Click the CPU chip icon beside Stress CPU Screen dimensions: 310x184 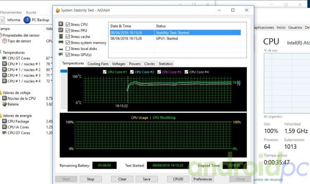[61, 24]
